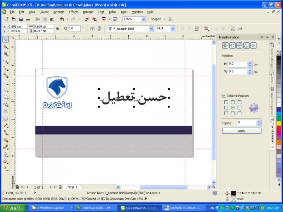Select the Pick tool in toolbox
The width and height of the screenshot is (283, 212).
tap(6, 39)
